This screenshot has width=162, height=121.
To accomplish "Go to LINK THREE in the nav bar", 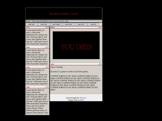I will [x=56, y=24].
